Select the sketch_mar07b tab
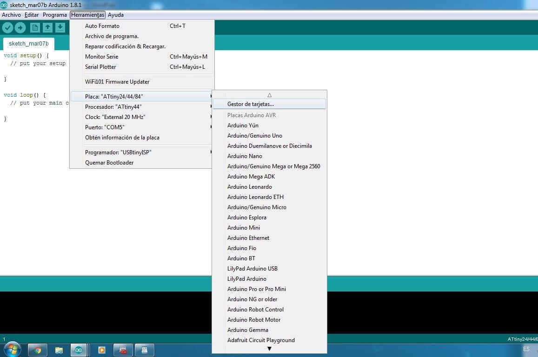538x357 pixels. coord(28,44)
